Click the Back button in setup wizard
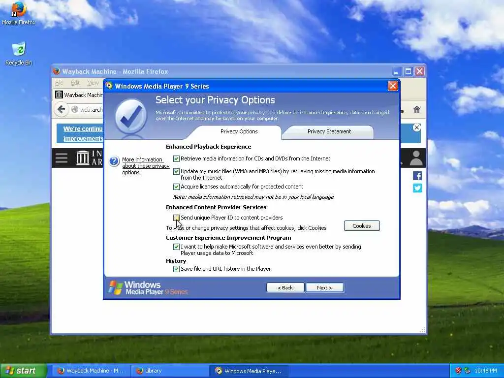504x378 pixels. (285, 287)
